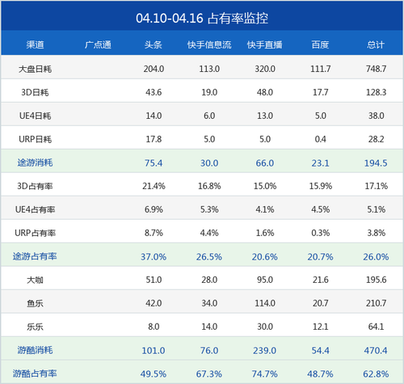This screenshot has height=384, width=404.
Task: Click the "途游占有率" row label
Action: click(x=35, y=256)
